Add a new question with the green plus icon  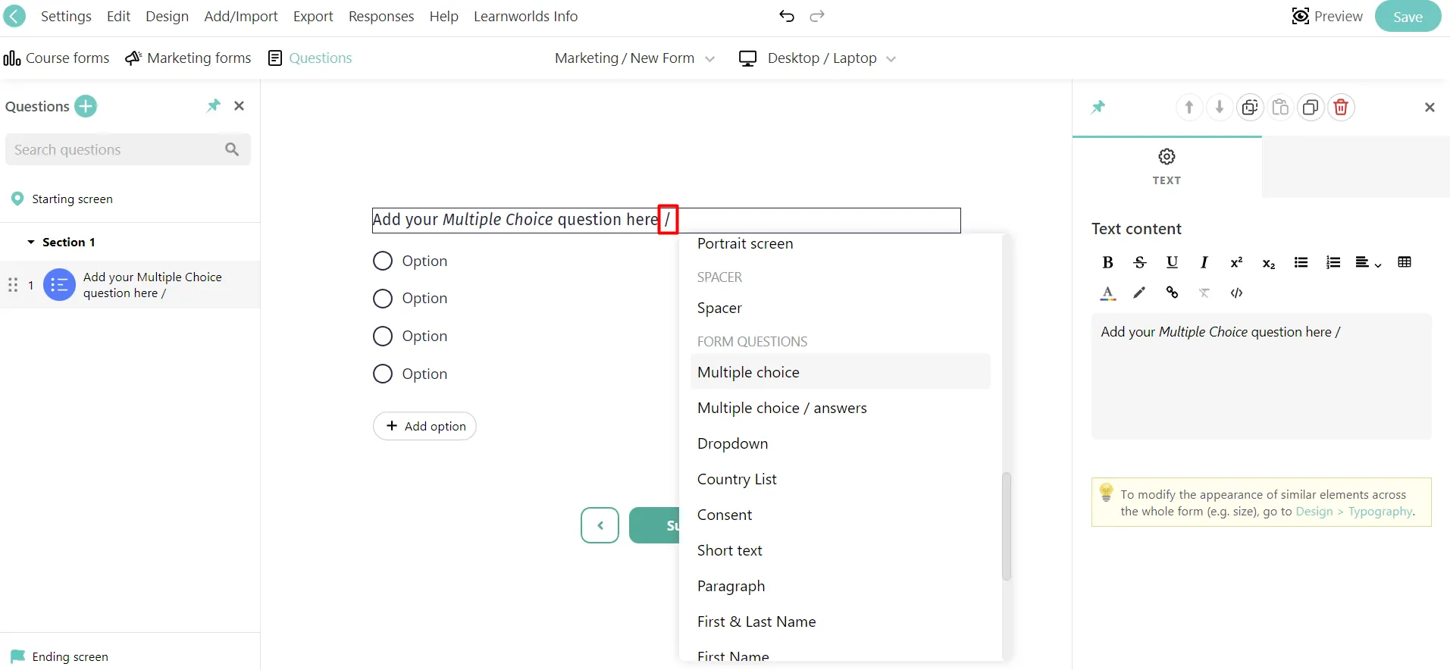point(86,106)
